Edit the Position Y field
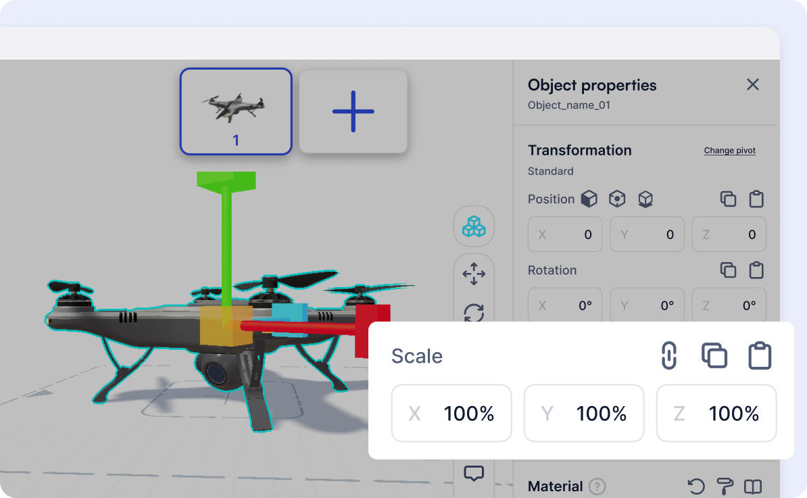This screenshot has height=498, width=807. point(647,234)
